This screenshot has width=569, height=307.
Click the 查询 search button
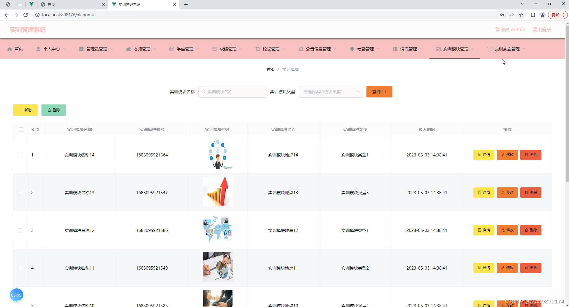point(379,92)
